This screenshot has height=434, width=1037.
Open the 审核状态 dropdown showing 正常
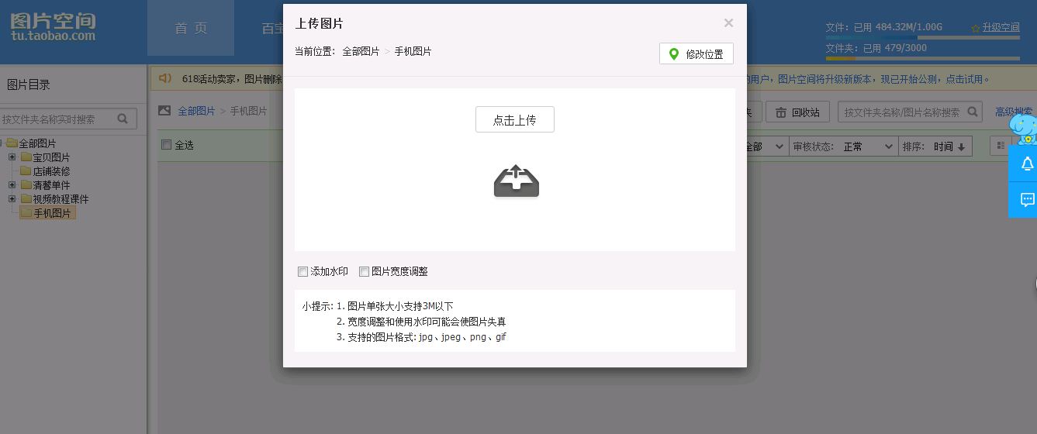[862, 146]
